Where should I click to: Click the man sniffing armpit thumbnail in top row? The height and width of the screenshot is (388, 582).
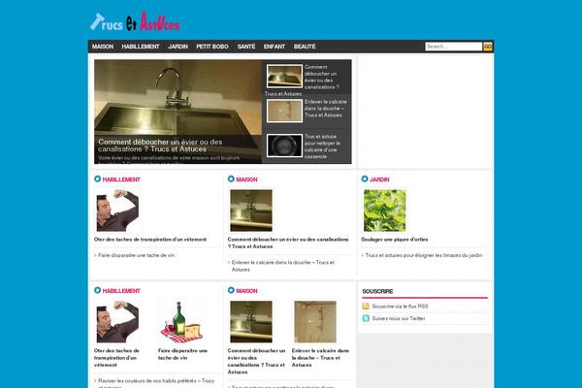point(117,210)
